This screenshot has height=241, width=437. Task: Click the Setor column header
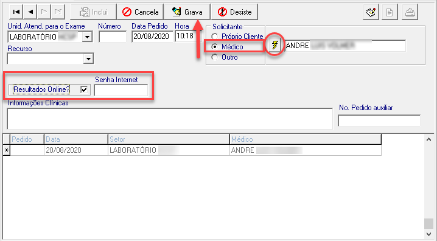[169, 139]
